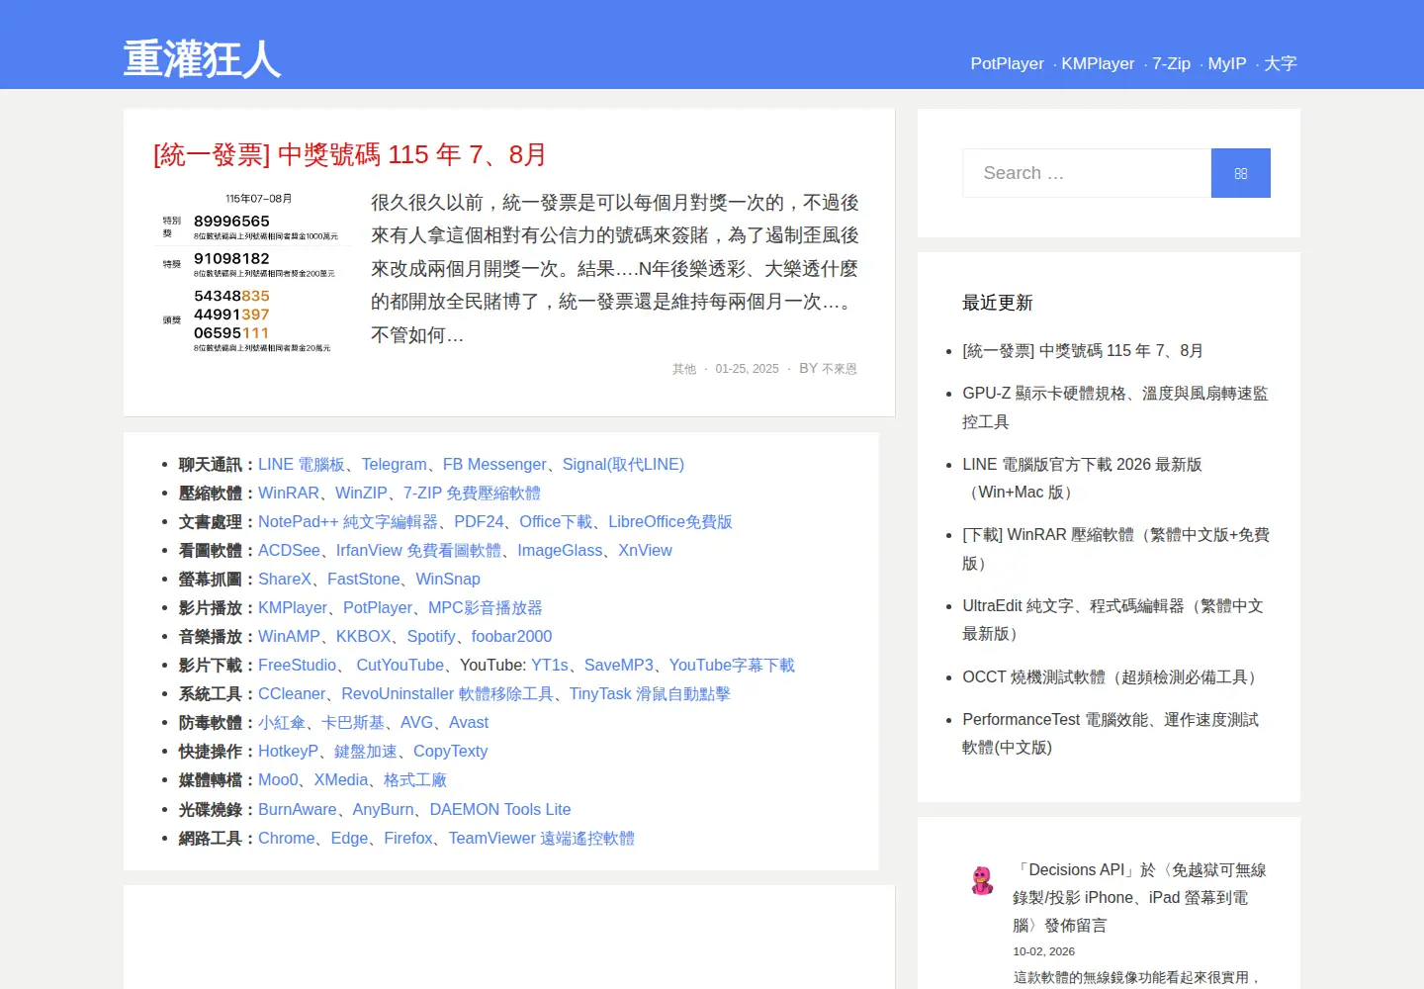Image resolution: width=1424 pixels, height=989 pixels.
Task: Open the MPC影音播放器 link
Action: pyautogui.click(x=486, y=607)
